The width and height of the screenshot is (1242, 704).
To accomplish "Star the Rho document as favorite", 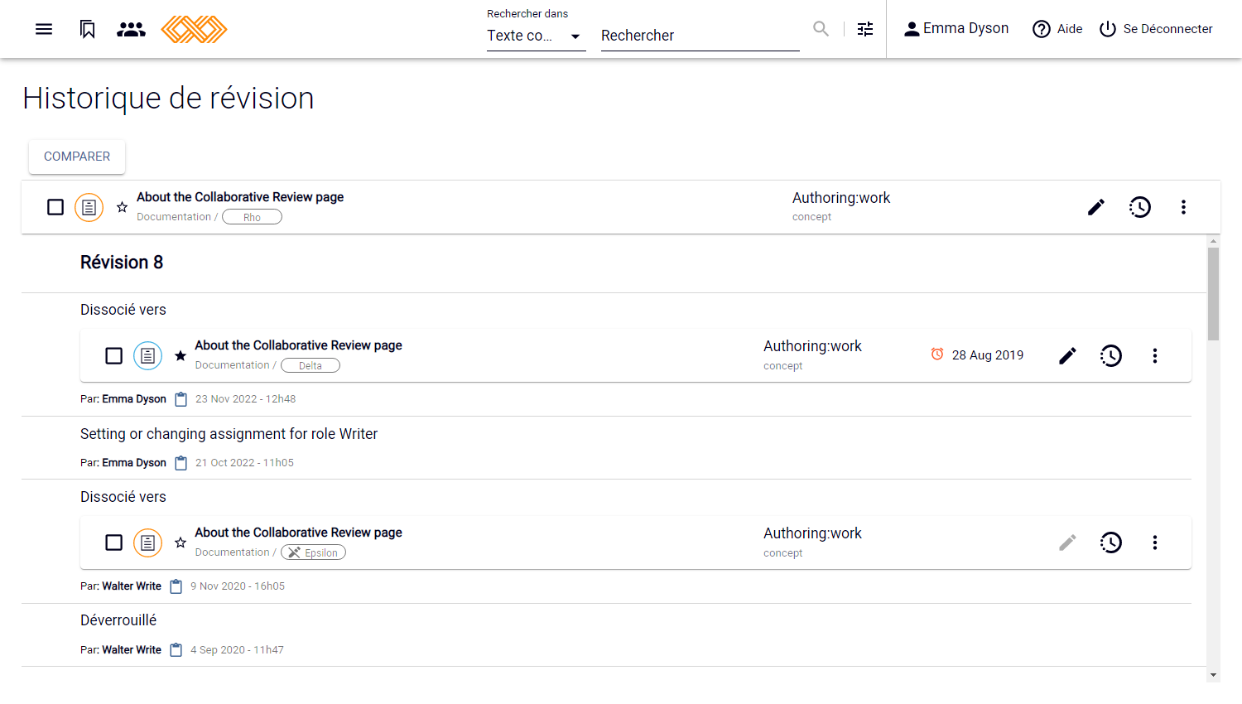I will tap(122, 207).
